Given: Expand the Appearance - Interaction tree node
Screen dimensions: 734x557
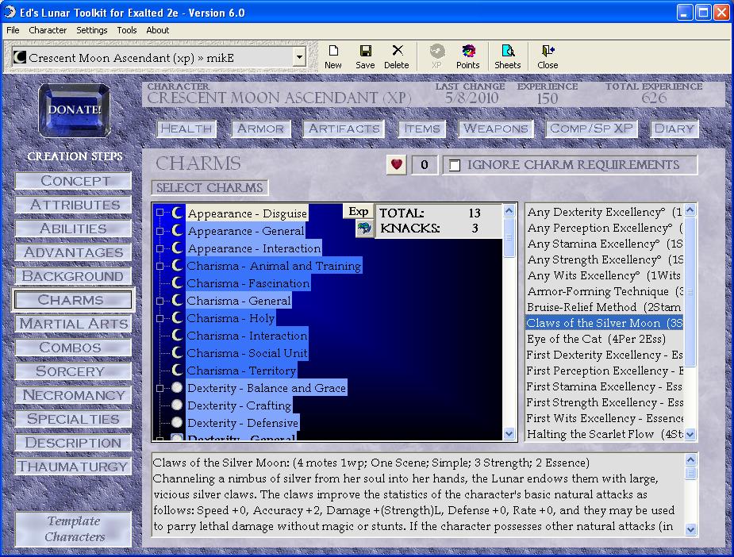Looking at the screenshot, I should click(x=160, y=248).
